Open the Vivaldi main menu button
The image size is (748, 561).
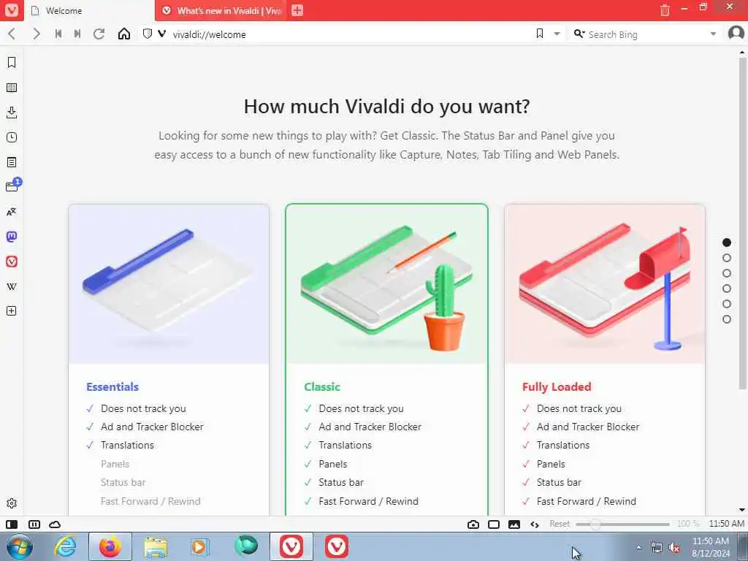pos(12,10)
